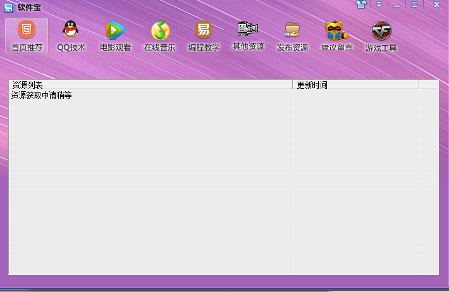Maximize the 软件宝 window
This screenshot has width=449, height=292.
point(414,4)
